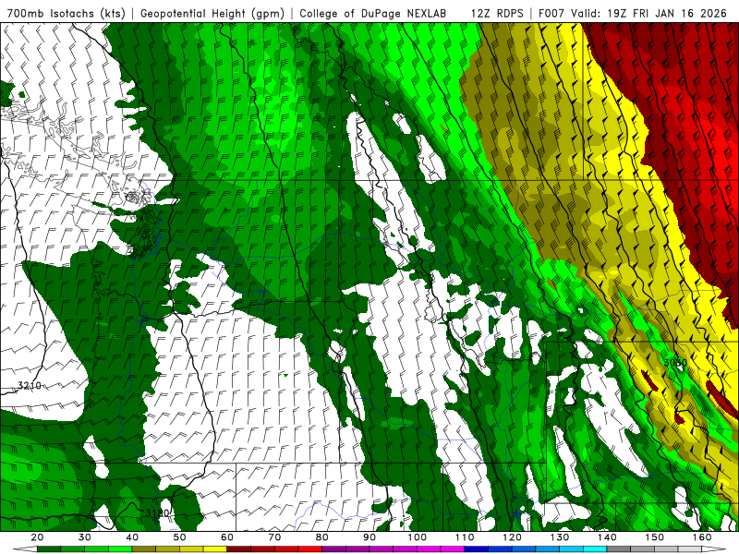Click the '12Z RDPS' model run label
This screenshot has width=739, height=554.
pyautogui.click(x=497, y=13)
